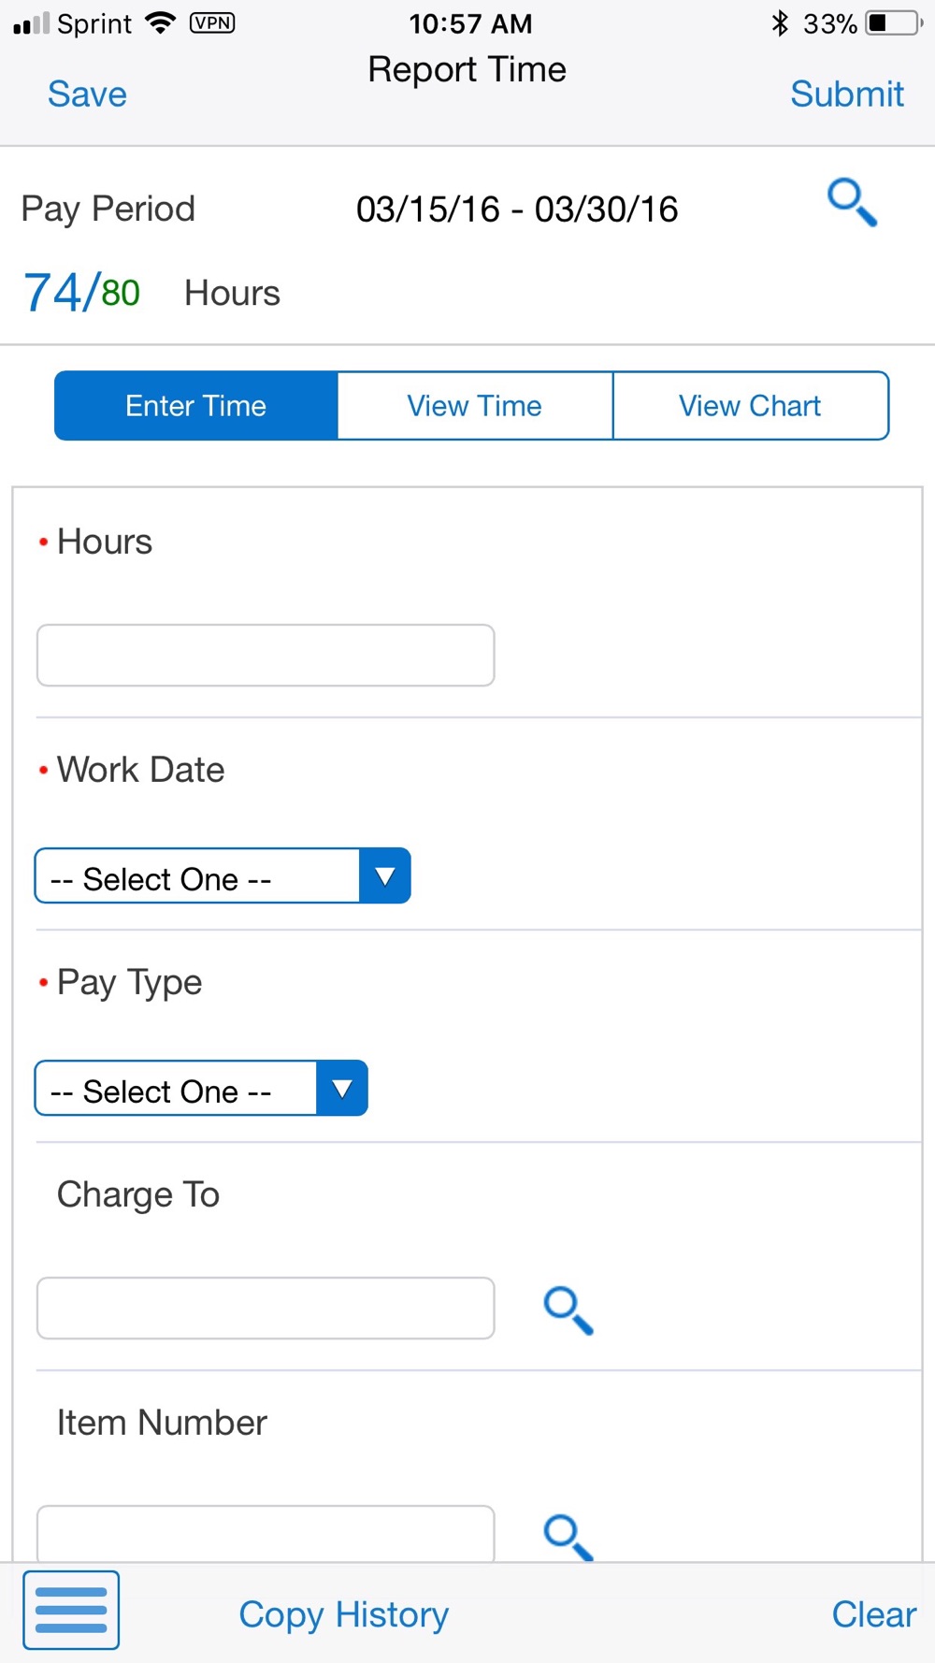
Task: Submit the time report
Action: click(x=847, y=94)
